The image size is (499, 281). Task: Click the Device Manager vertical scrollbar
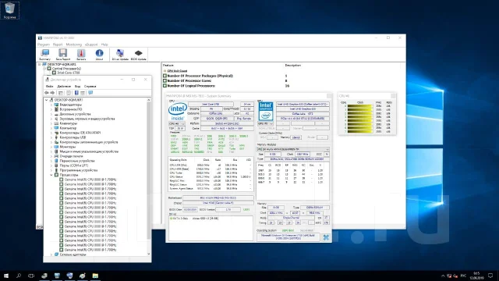(149, 172)
